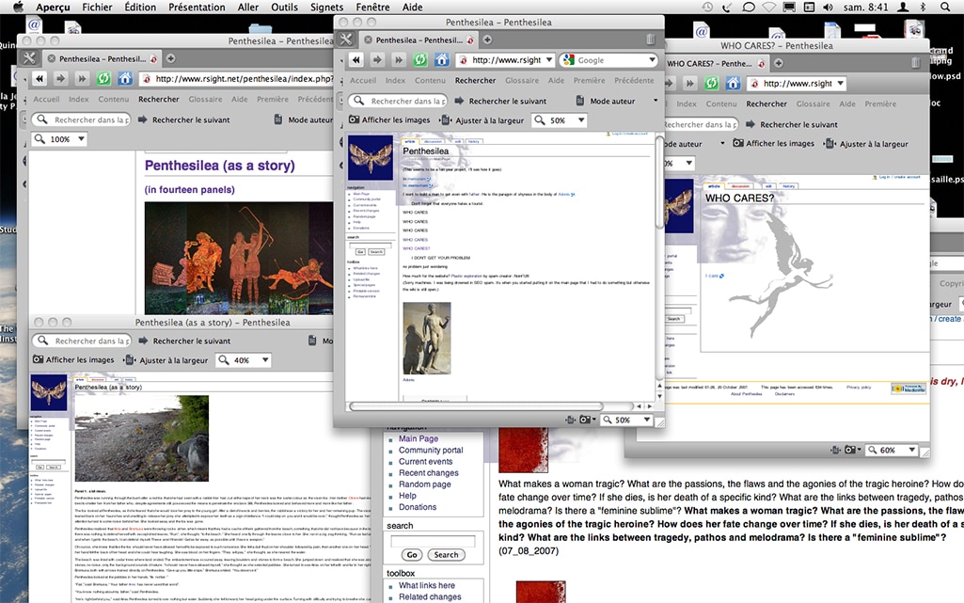Click the green reload icon in the window with the Google search box

click(x=419, y=59)
